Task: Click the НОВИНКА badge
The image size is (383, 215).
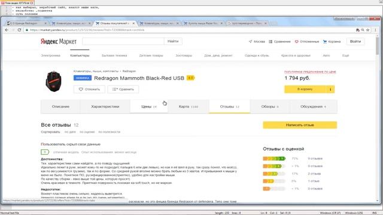Action: [83, 78]
